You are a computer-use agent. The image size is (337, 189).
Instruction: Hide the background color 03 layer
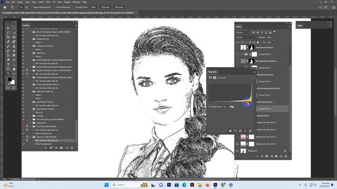[237, 144]
